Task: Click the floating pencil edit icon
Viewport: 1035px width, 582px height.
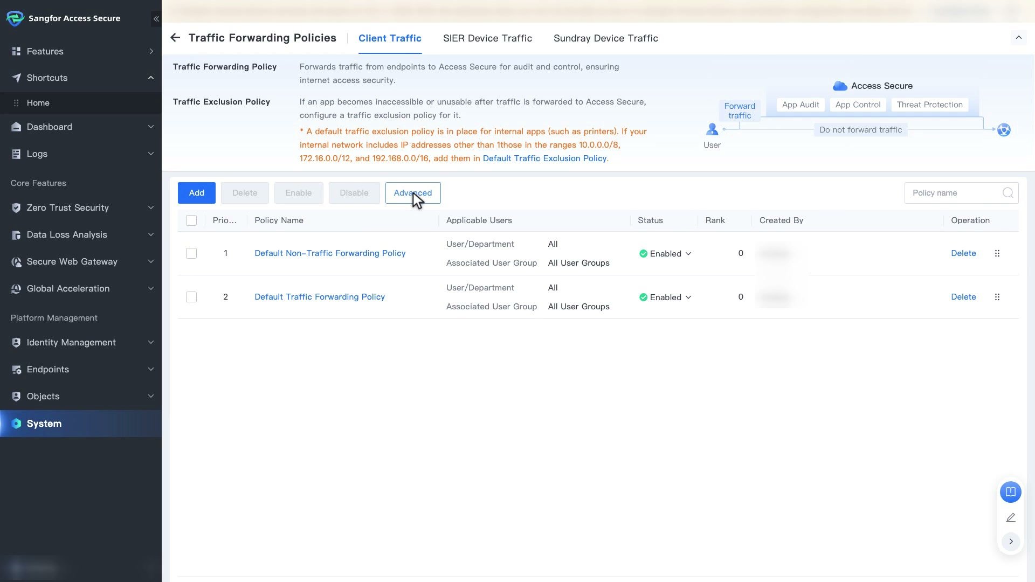Action: (1011, 517)
